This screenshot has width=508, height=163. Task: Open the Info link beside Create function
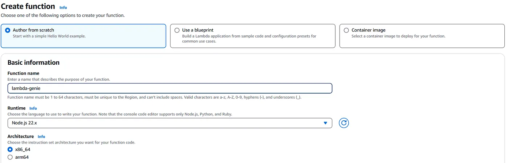[63, 8]
